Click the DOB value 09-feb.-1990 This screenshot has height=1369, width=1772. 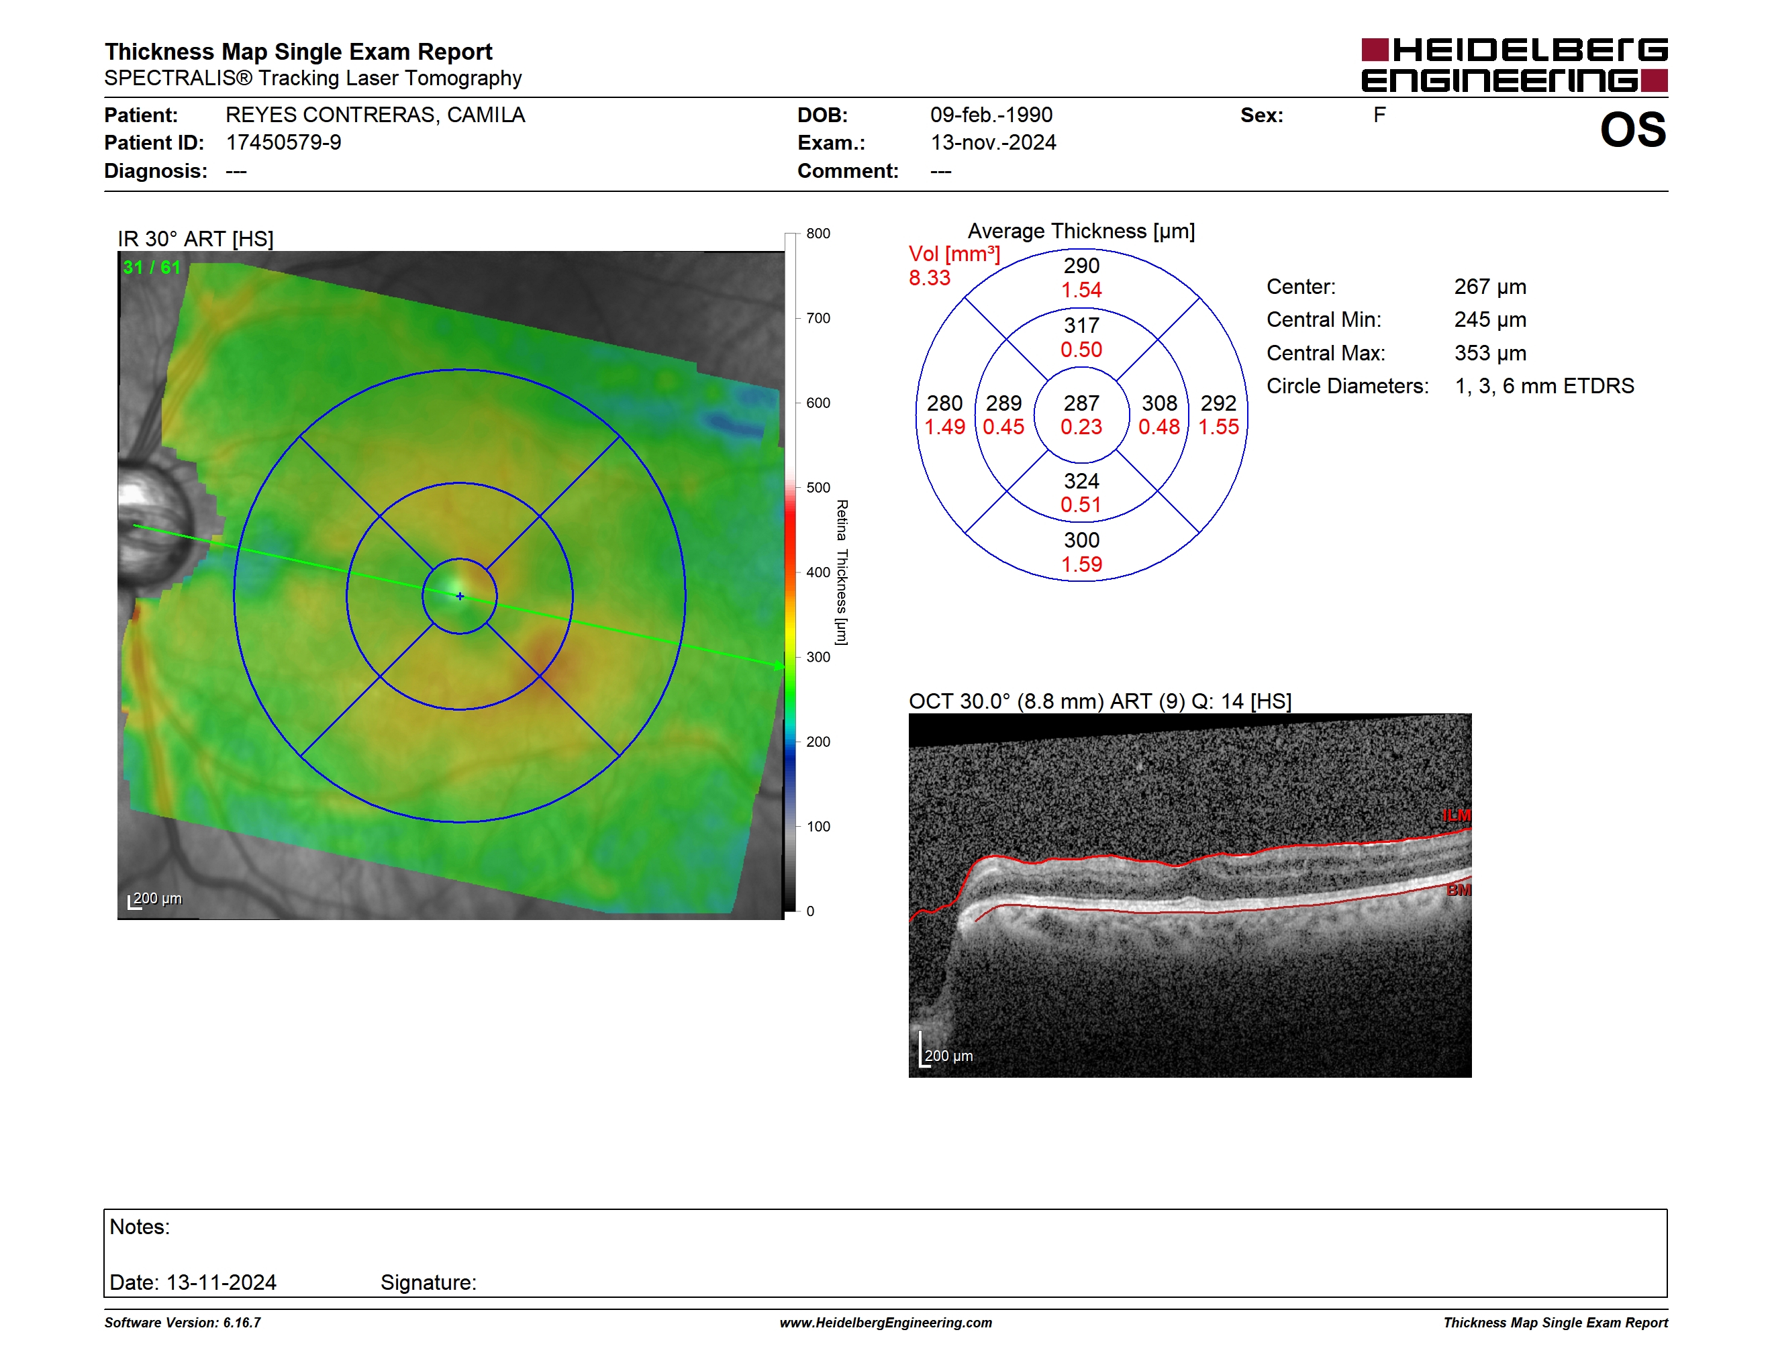pos(991,115)
